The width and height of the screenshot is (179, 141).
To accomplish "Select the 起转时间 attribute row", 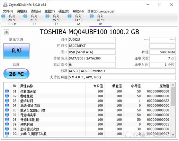I will pos(87,101).
